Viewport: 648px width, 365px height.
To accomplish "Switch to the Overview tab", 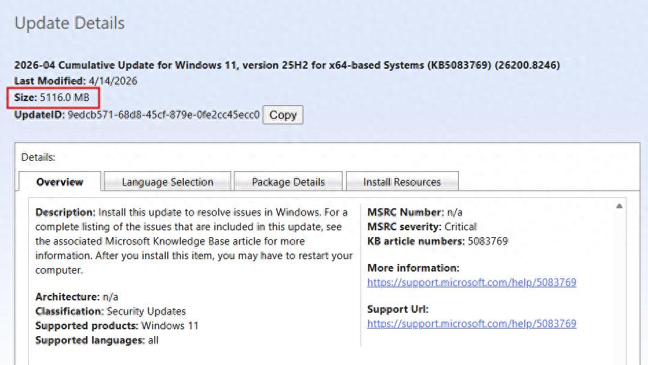I will (x=60, y=181).
